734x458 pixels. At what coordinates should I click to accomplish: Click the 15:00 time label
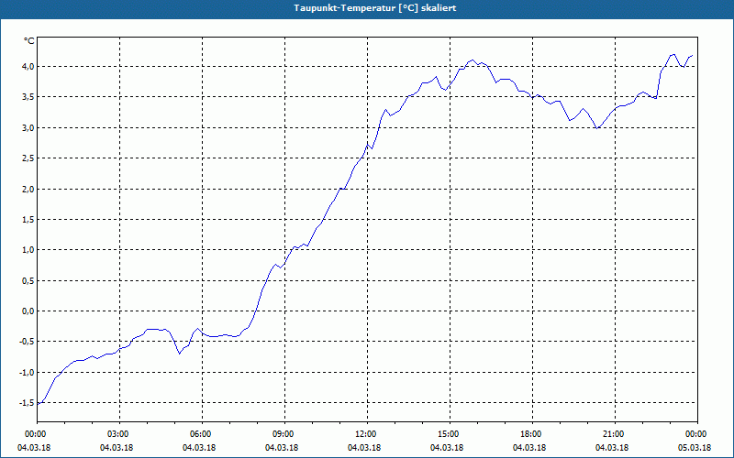448,434
